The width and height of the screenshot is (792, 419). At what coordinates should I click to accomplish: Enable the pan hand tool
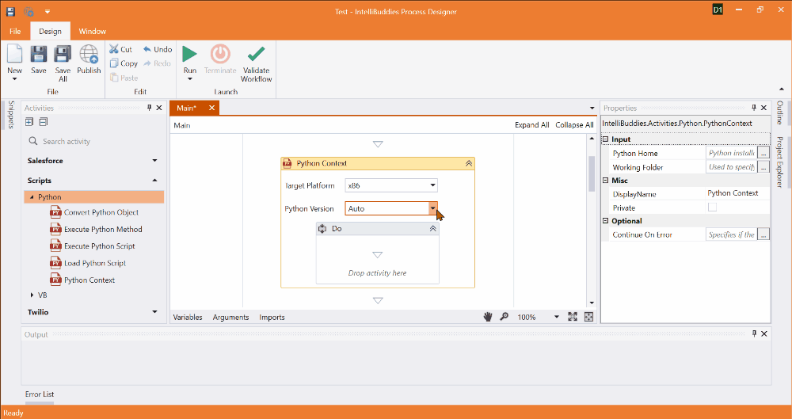(x=488, y=317)
